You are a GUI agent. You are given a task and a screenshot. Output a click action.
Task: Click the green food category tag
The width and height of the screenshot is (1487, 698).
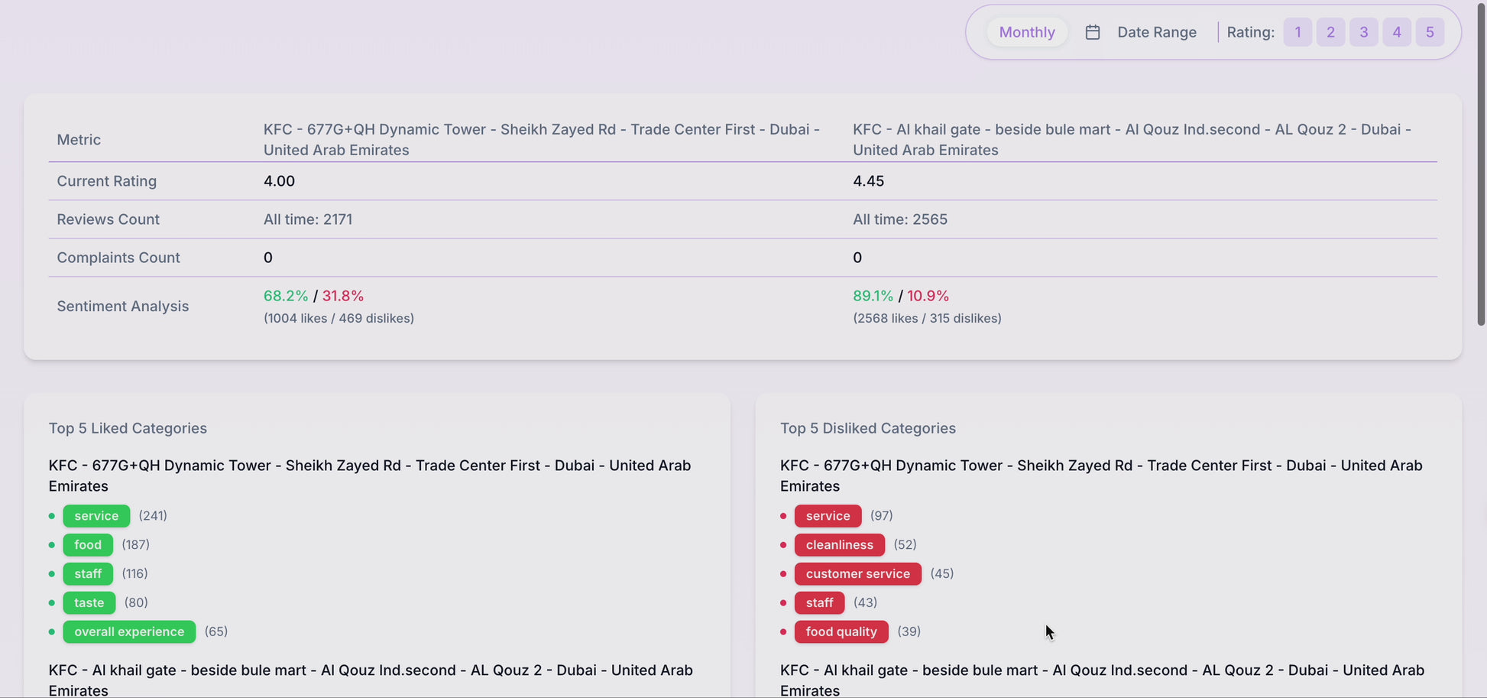tap(88, 545)
